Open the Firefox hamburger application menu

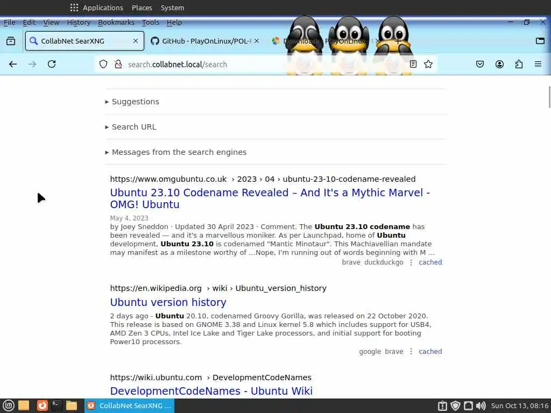click(x=538, y=64)
